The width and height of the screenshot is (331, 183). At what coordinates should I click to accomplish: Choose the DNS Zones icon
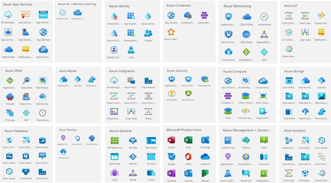(246, 34)
